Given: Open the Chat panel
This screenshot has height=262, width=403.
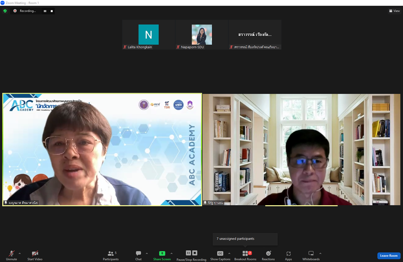Looking at the screenshot, I should click(138, 254).
